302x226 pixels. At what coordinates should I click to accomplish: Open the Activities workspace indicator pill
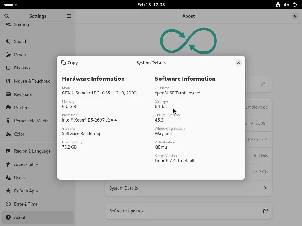9,5
